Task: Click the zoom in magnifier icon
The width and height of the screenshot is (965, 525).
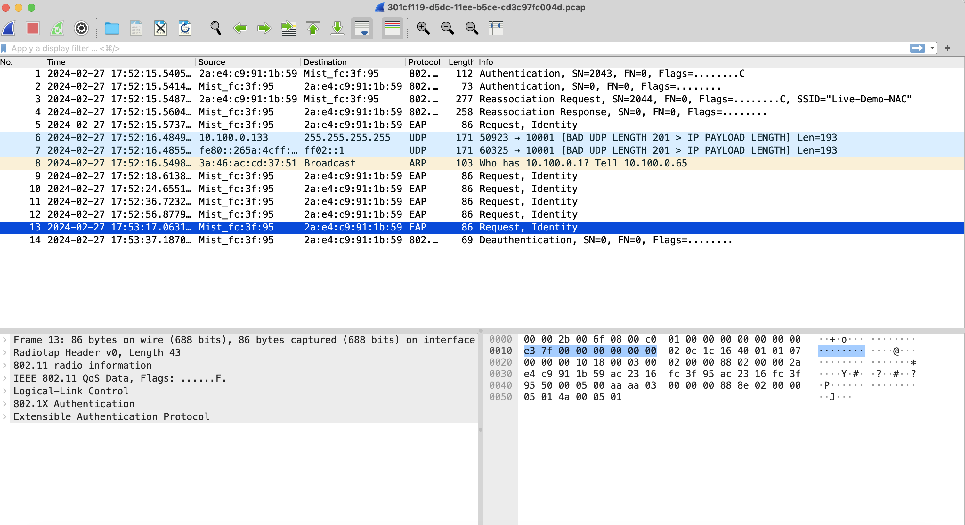Action: (x=423, y=28)
